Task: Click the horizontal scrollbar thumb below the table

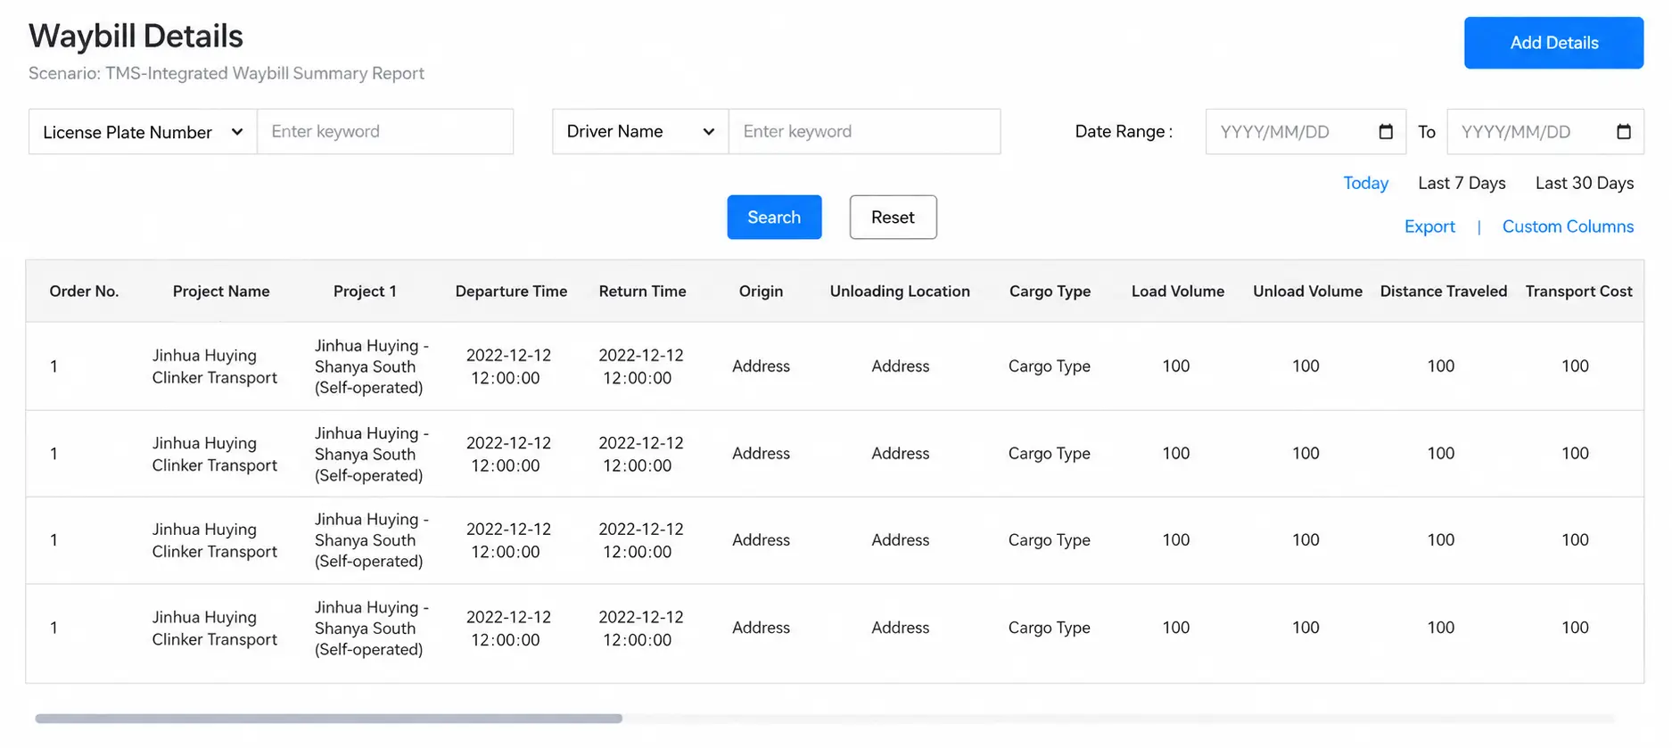Action: point(328,719)
